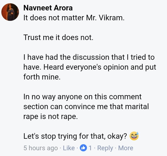The width and height of the screenshot is (167, 156).
Task: Click the text "forth mine."
Action: [41, 77]
